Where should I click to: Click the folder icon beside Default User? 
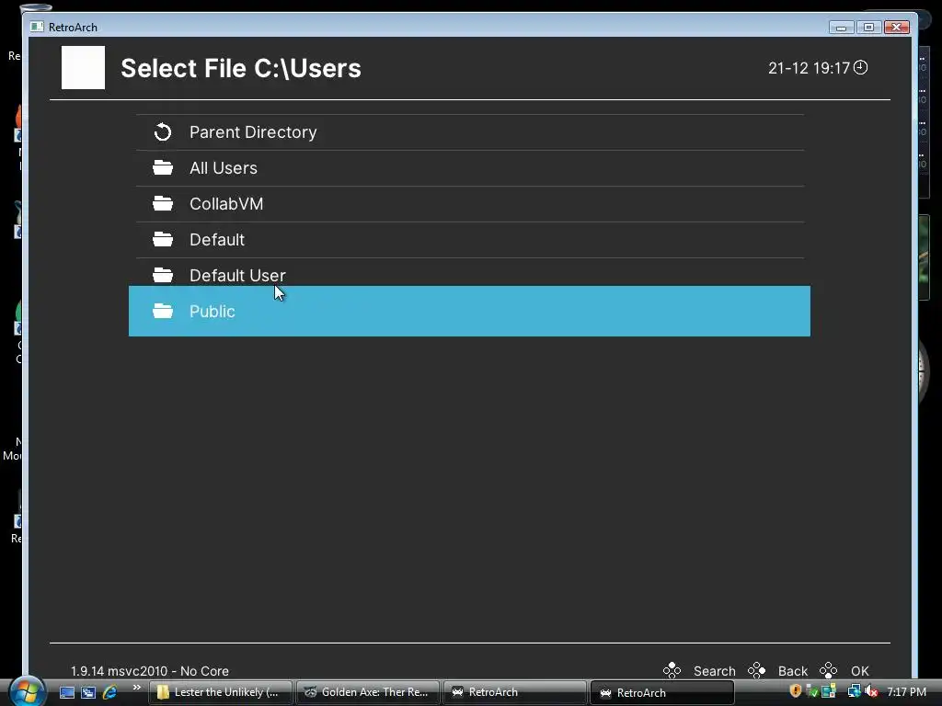coord(162,275)
